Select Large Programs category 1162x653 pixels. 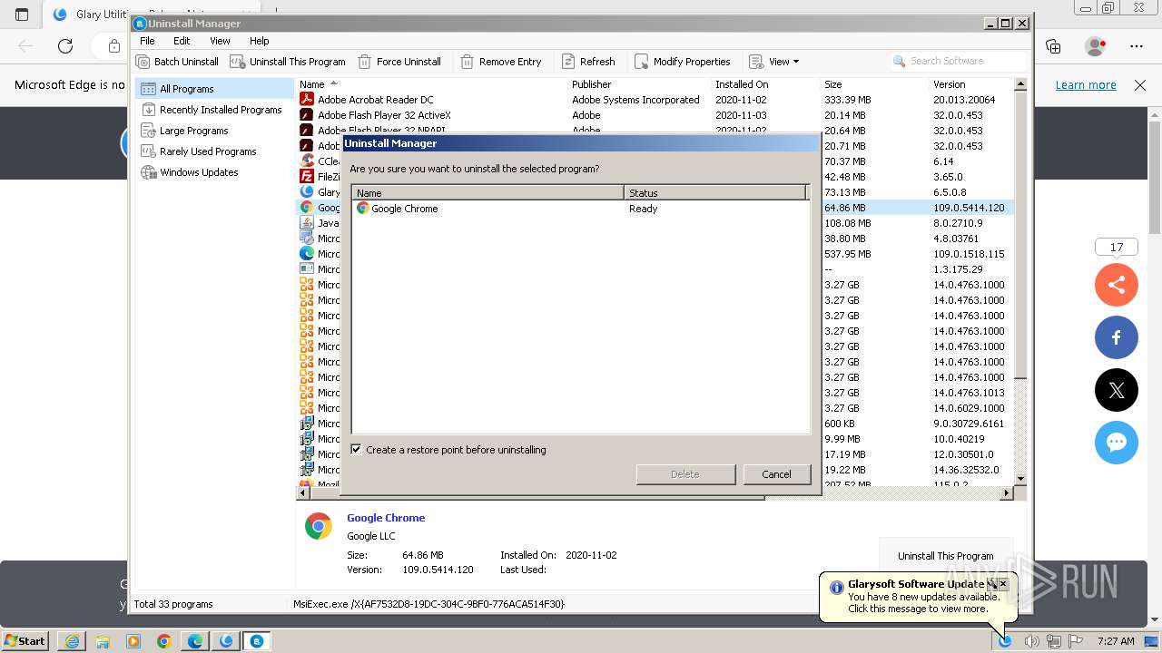pos(213,131)
